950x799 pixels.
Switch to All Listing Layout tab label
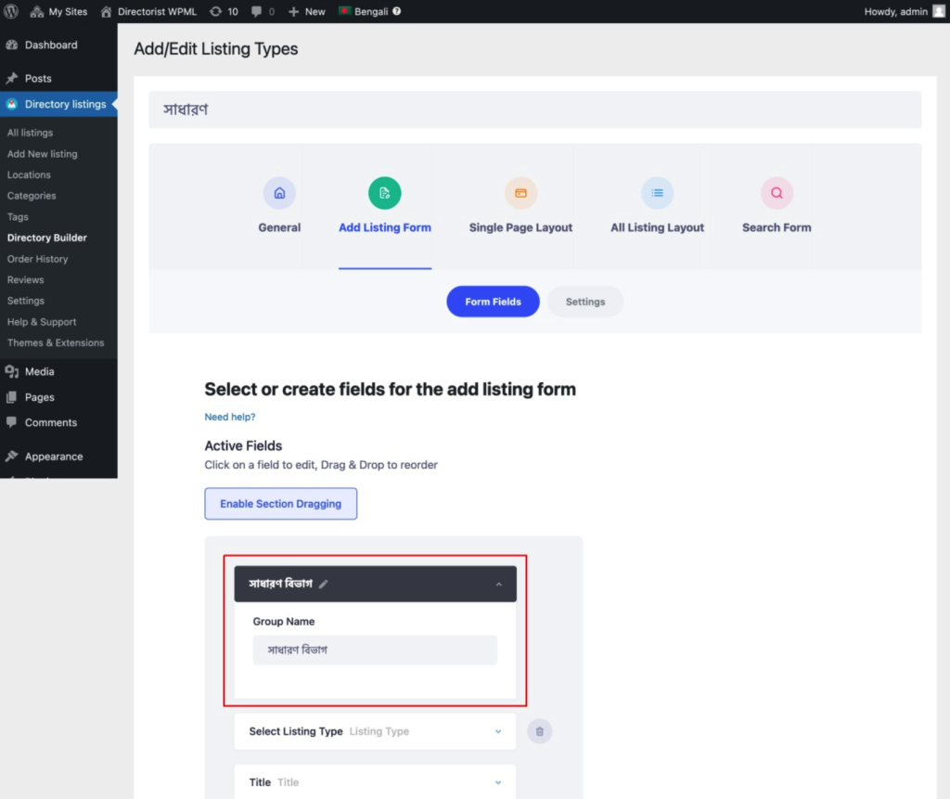tap(658, 227)
